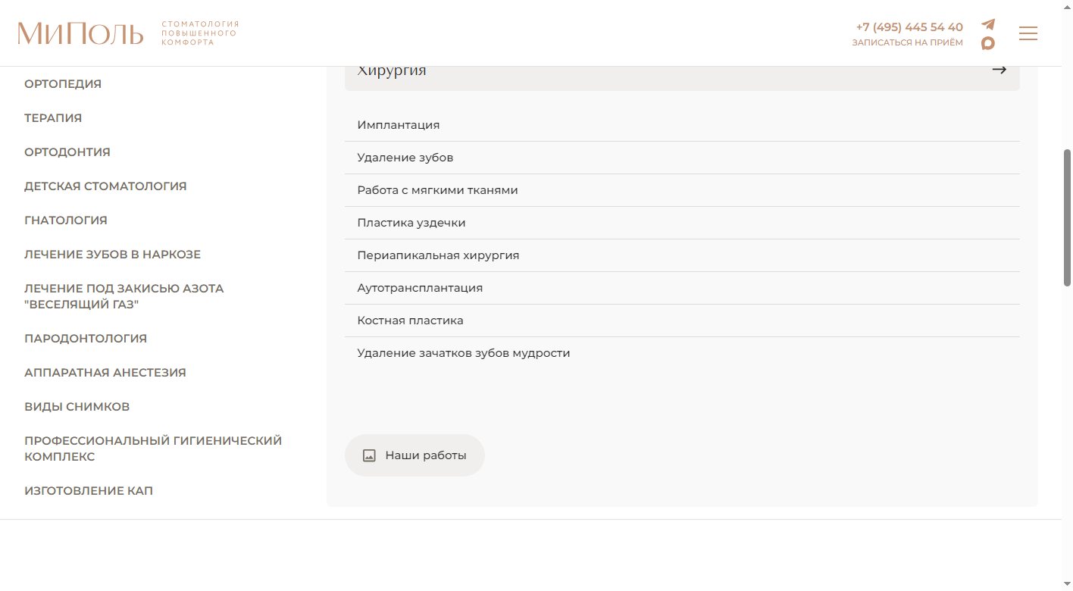Click the МиПоль logo

coord(80,33)
